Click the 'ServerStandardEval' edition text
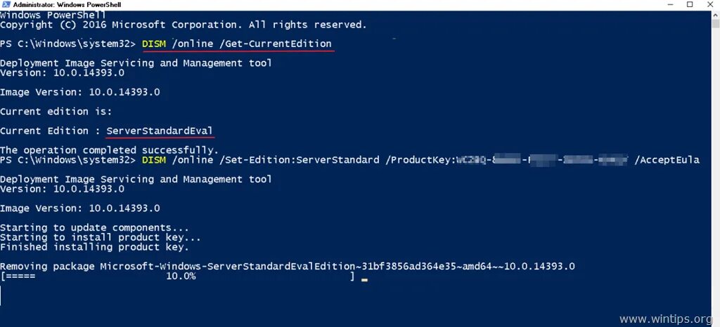This screenshot has width=720, height=327. [x=160, y=131]
